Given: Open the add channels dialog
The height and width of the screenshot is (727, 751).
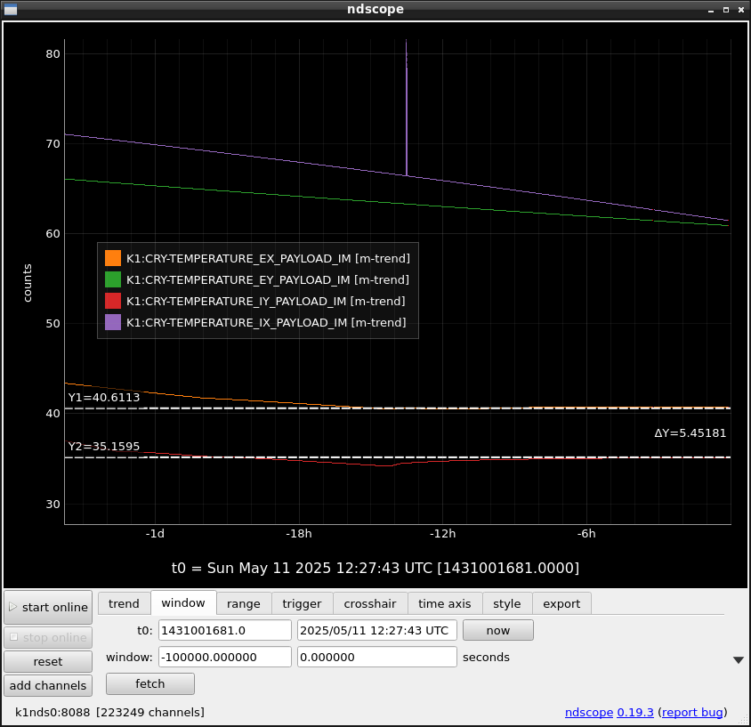Looking at the screenshot, I should (x=48, y=685).
